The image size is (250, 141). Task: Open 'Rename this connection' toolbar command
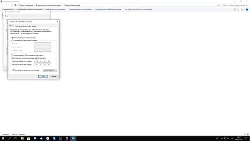80,9
